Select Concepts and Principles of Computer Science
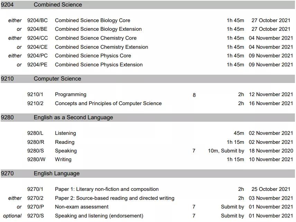 click(108, 103)
